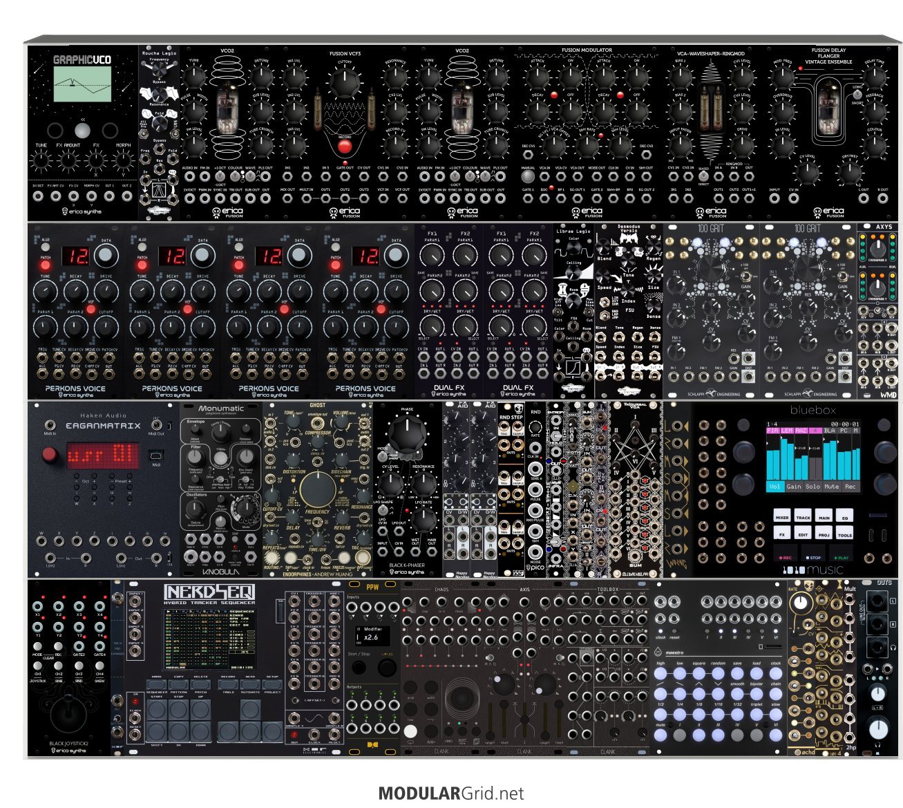Image resolution: width=903 pixels, height=808 pixels.
Task: Select the FIR track header on bluebox screen
Action: 773,431
